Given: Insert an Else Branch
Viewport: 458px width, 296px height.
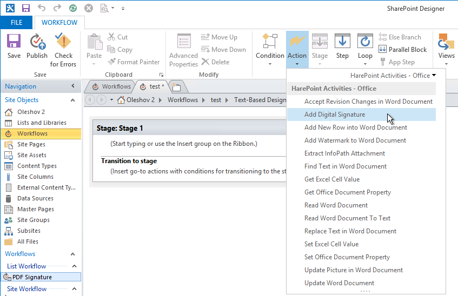Looking at the screenshot, I should click(400, 37).
